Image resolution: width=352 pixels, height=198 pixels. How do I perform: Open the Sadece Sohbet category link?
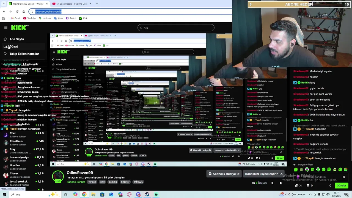(76, 182)
